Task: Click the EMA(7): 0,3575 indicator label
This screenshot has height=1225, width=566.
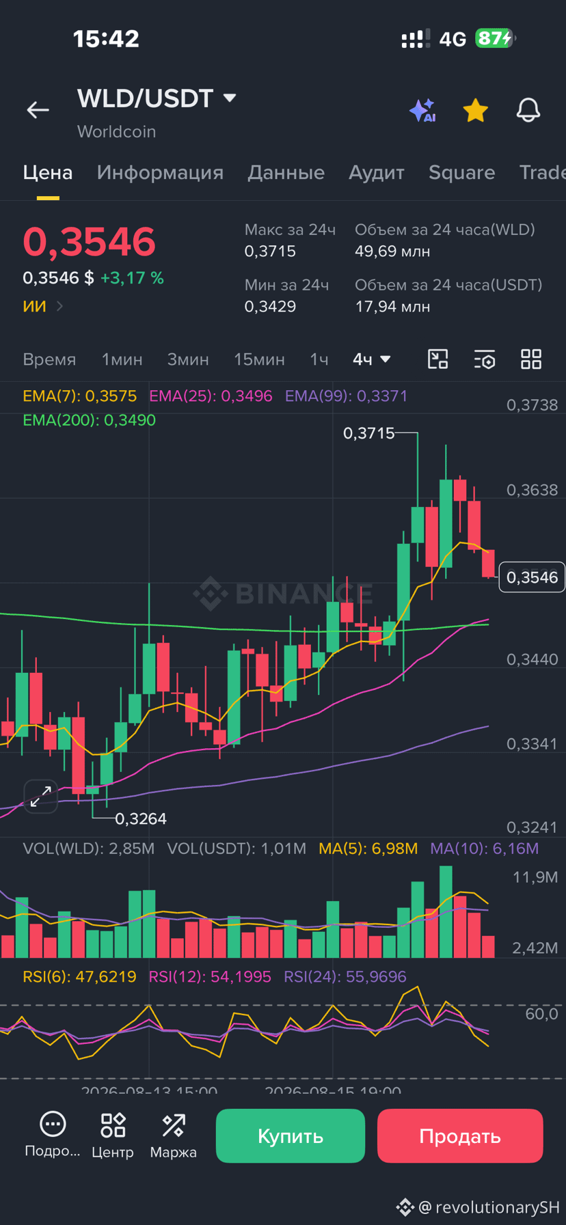Action: [79, 396]
